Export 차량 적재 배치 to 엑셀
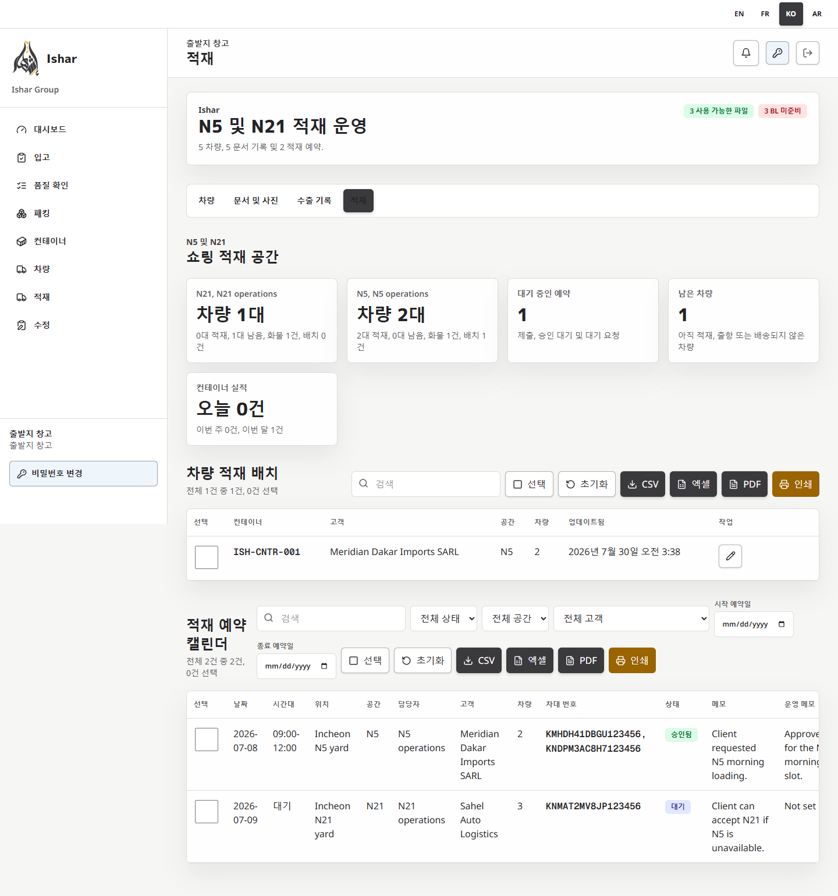 [693, 484]
